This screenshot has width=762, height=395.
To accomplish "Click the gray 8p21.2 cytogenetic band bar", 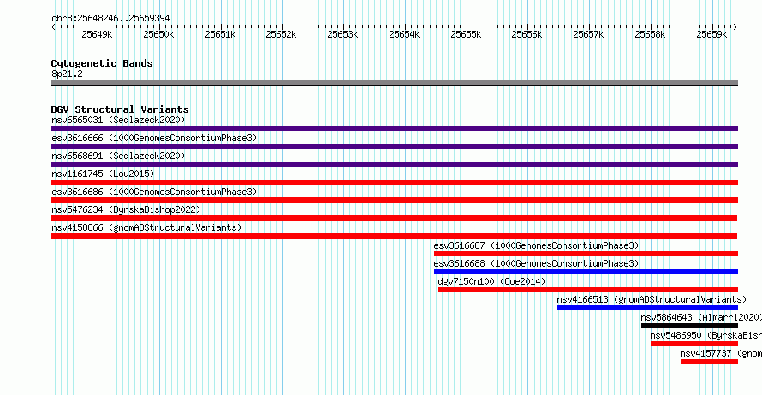I will point(394,83).
